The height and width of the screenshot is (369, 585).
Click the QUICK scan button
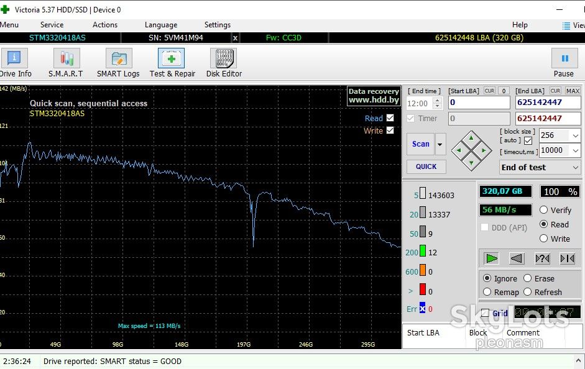click(426, 166)
